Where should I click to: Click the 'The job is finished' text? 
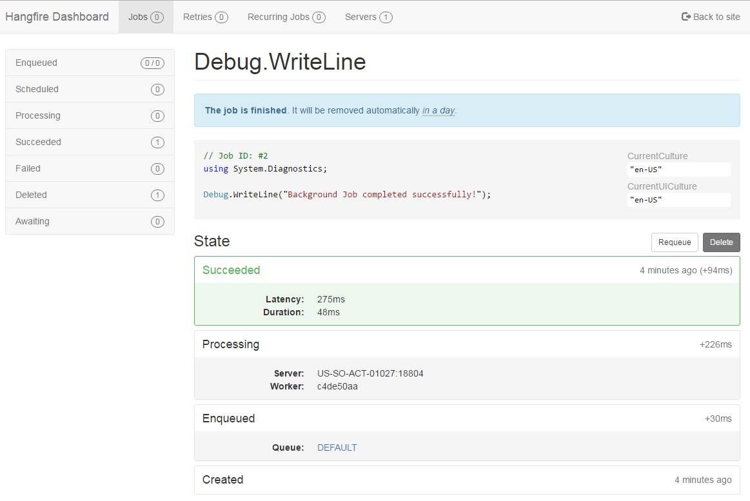[x=246, y=110]
